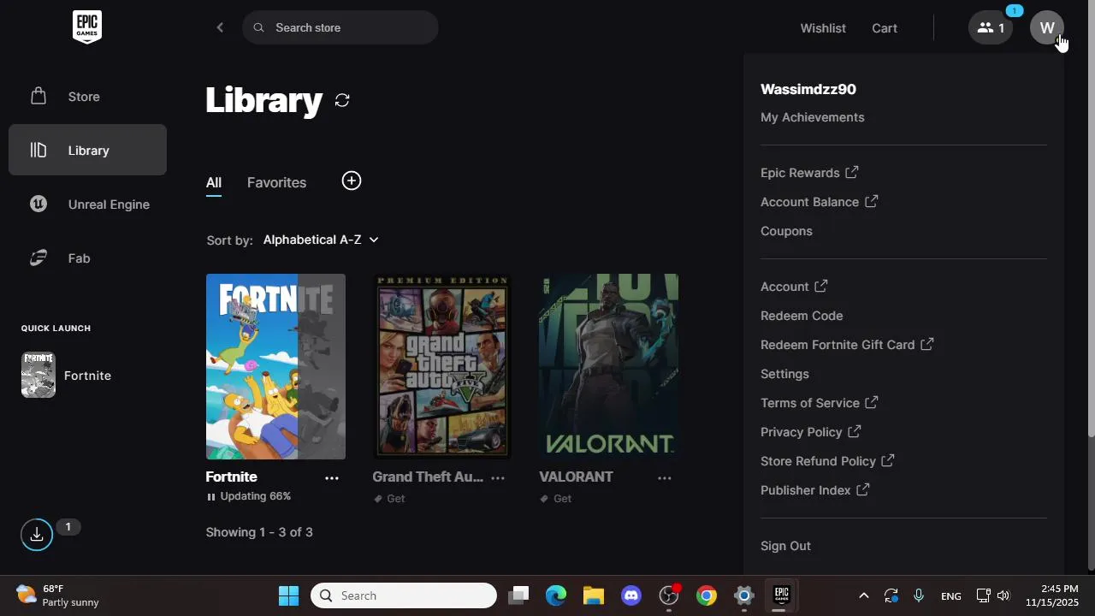Click the W profile avatar
This screenshot has height=616, width=1095.
tap(1047, 27)
